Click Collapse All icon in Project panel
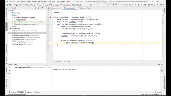 [x=38, y=8]
